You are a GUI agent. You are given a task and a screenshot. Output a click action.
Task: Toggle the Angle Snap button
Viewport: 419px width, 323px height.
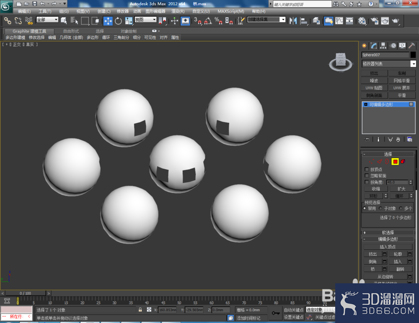[x=208, y=21]
